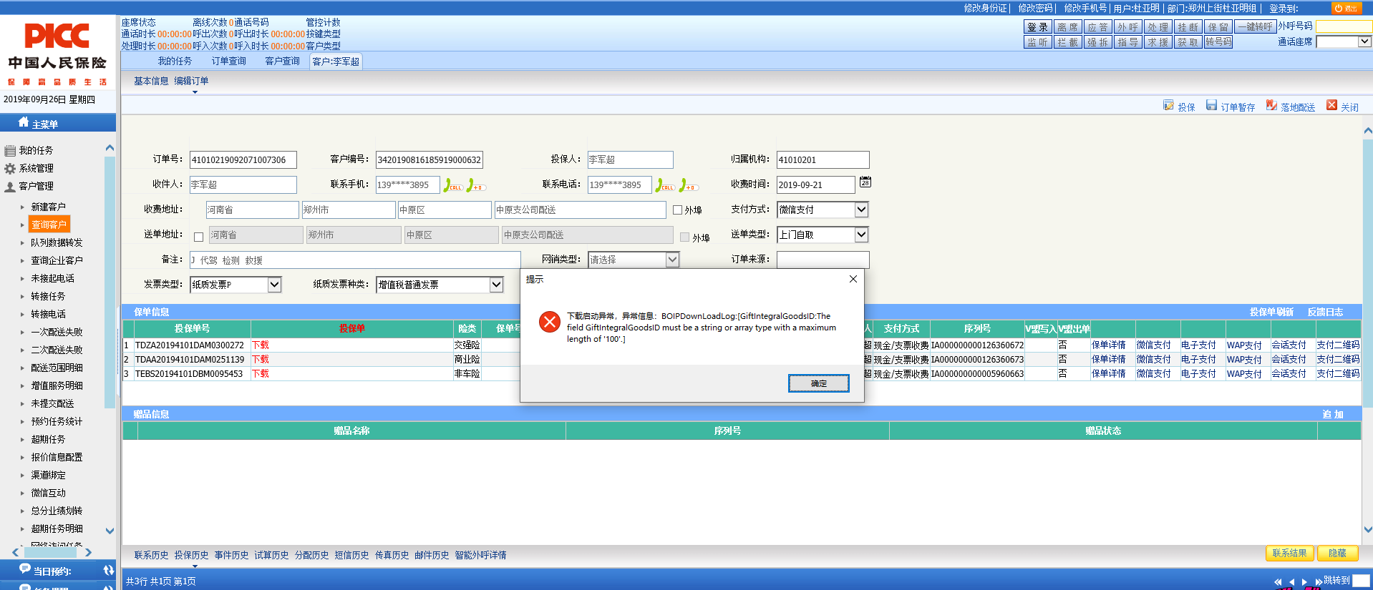Image resolution: width=1373 pixels, height=590 pixels.
Task: Open the 基本信息 sub-tab
Action: pyautogui.click(x=151, y=81)
